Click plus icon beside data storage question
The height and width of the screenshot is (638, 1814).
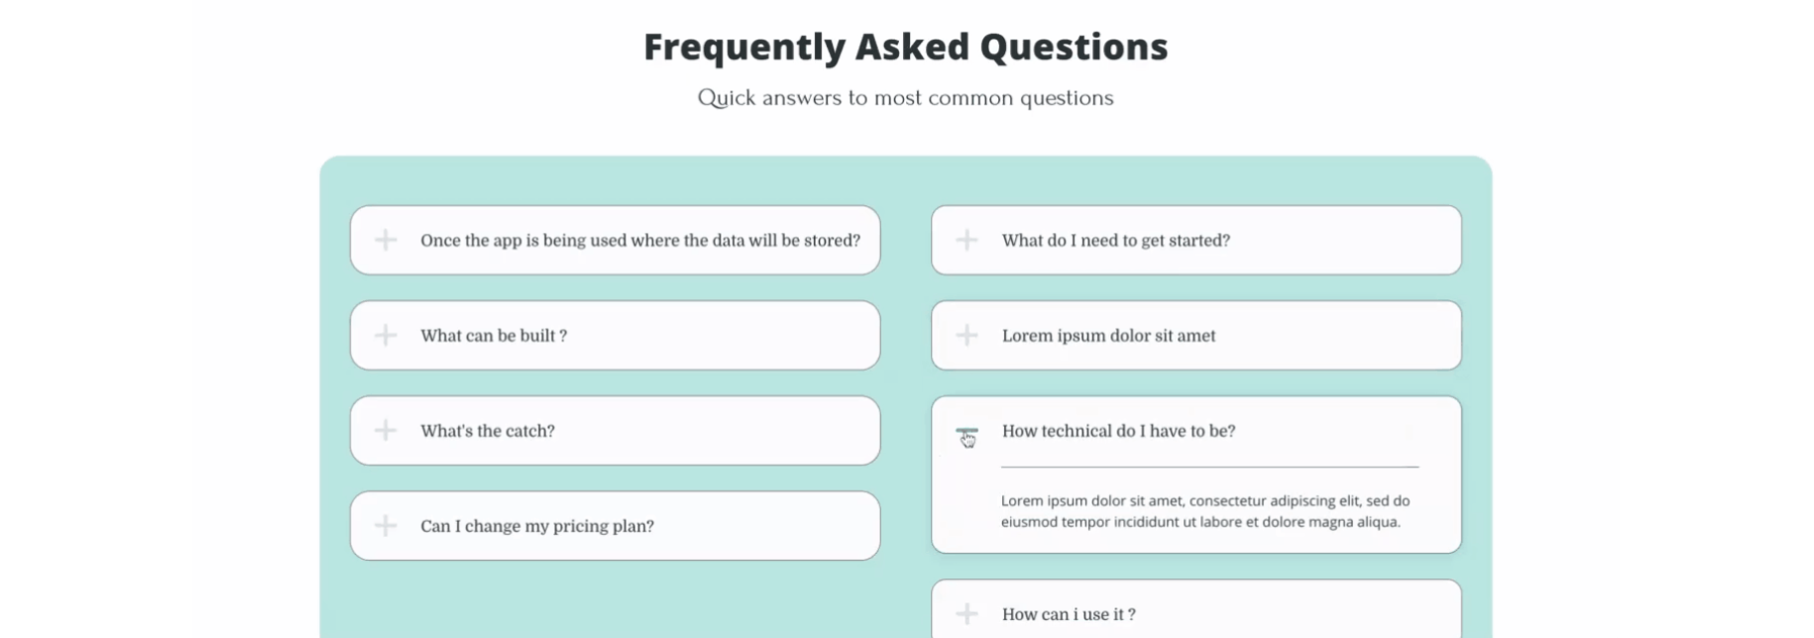tap(386, 240)
